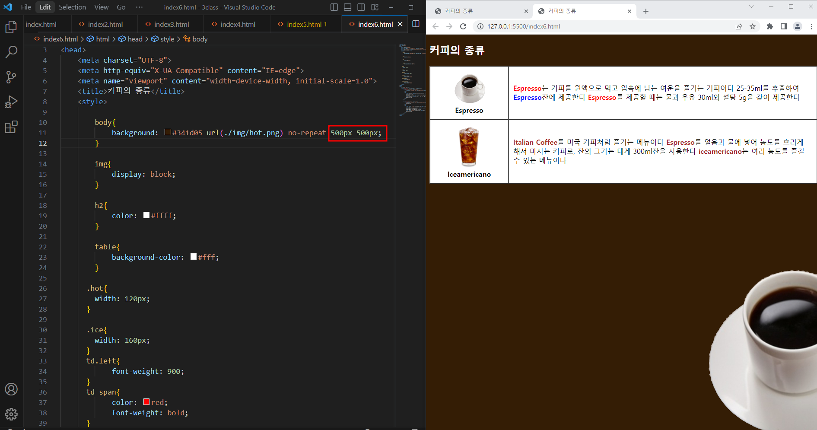Open Chrome Extensions puzzle menu

pyautogui.click(x=769, y=26)
